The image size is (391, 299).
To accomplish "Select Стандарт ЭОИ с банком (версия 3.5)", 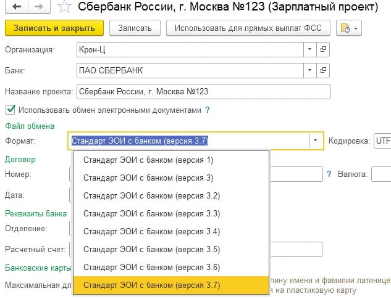I will 151,249.
